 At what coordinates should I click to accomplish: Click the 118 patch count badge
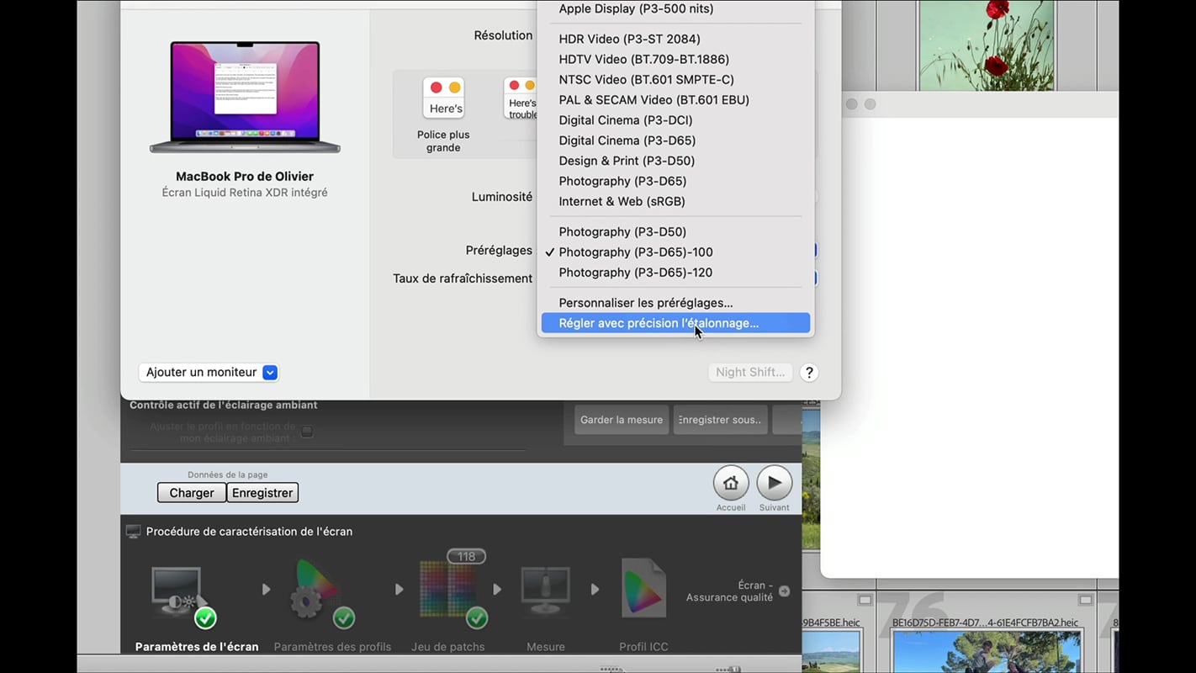(467, 556)
